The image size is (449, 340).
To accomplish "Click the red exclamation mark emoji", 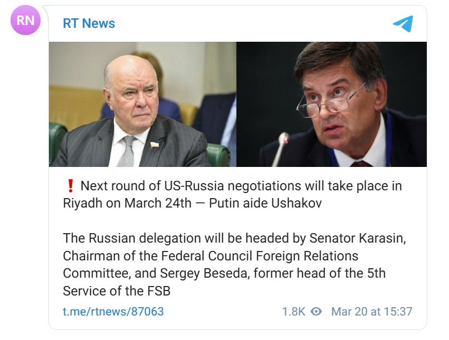I will point(71,186).
